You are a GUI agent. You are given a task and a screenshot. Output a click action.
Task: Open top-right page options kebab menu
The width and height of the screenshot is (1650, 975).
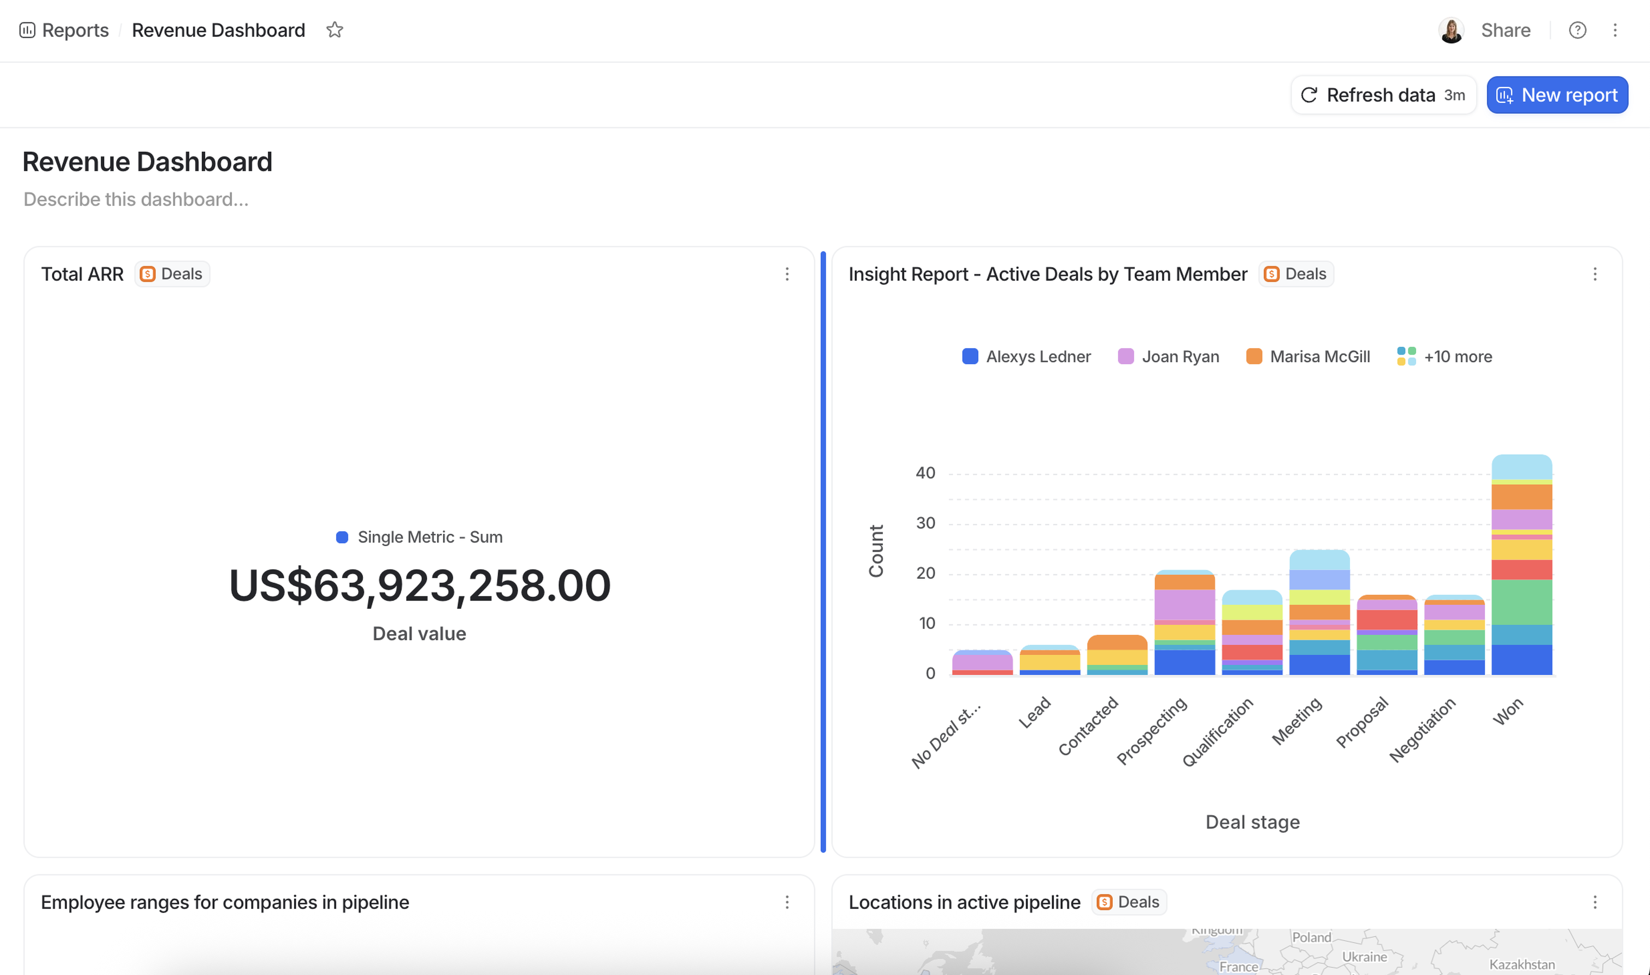tap(1614, 30)
